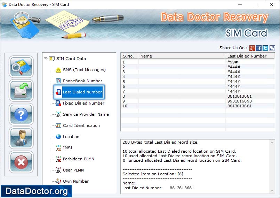Click the User PLMN tower icon

(58, 170)
